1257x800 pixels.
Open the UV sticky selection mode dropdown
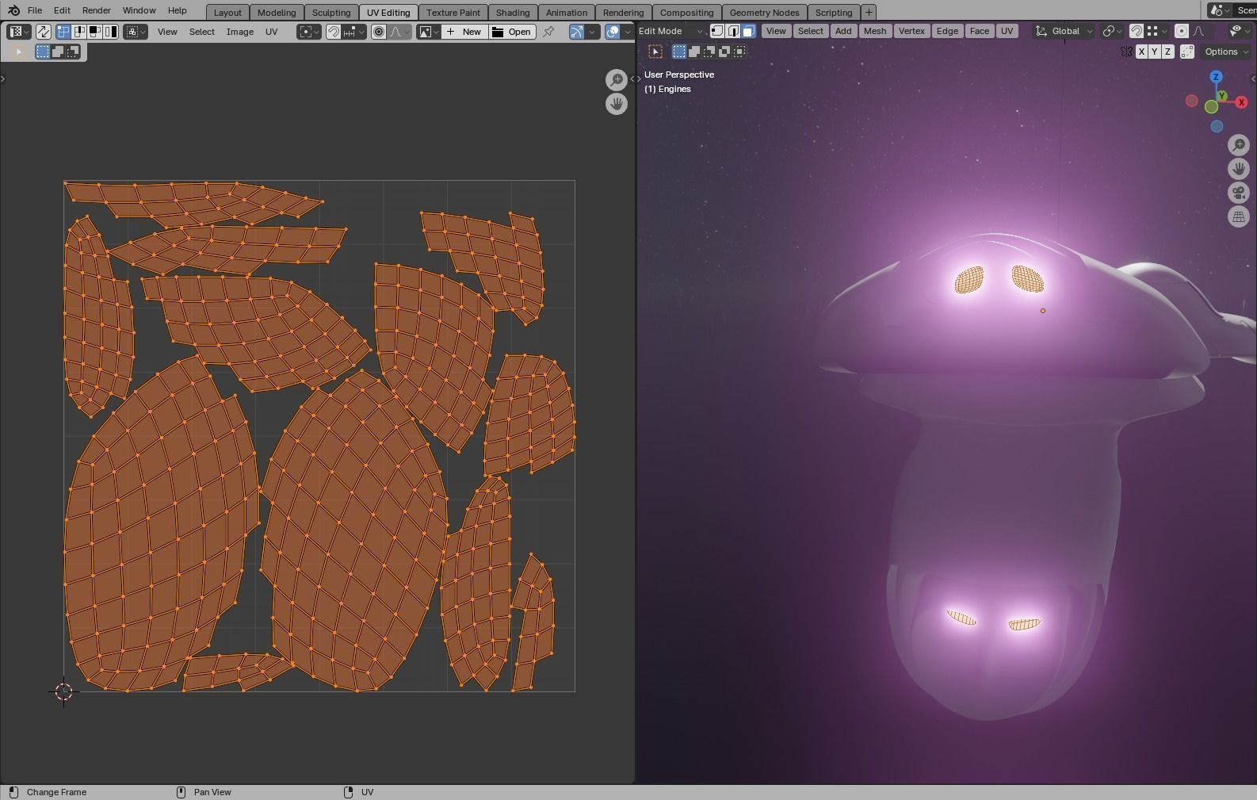(x=136, y=32)
